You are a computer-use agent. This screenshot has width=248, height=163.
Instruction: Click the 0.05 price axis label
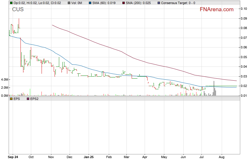pos(243,57)
